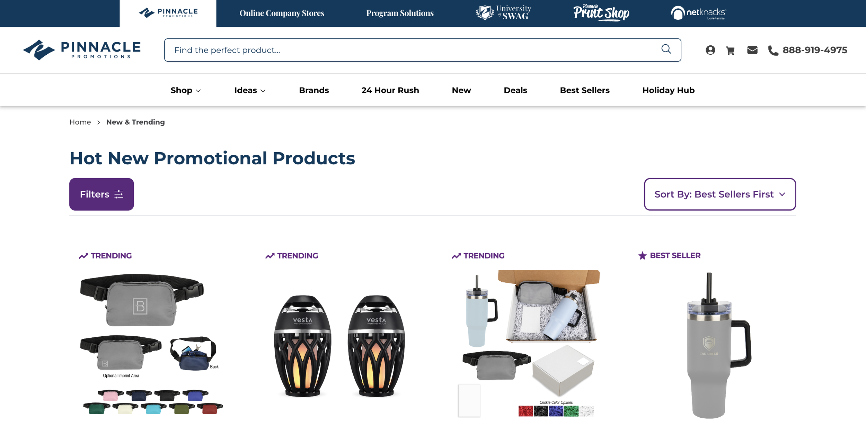Image resolution: width=866 pixels, height=427 pixels.
Task: Open the shopping cart icon
Action: click(x=730, y=51)
